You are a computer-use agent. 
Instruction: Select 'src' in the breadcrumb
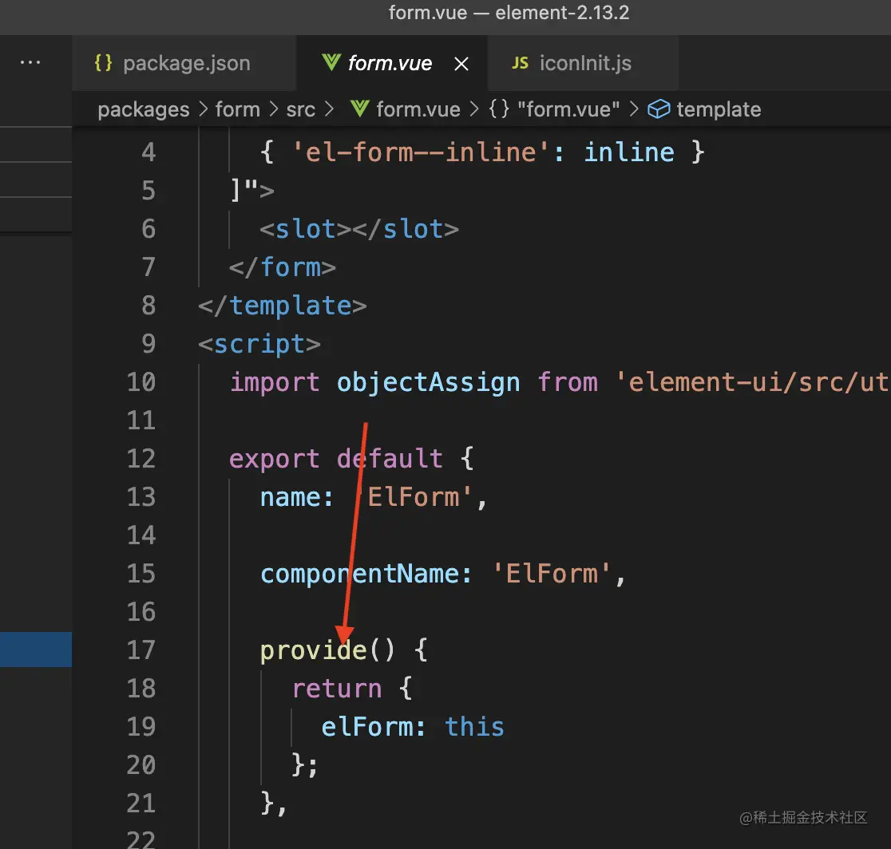(301, 109)
